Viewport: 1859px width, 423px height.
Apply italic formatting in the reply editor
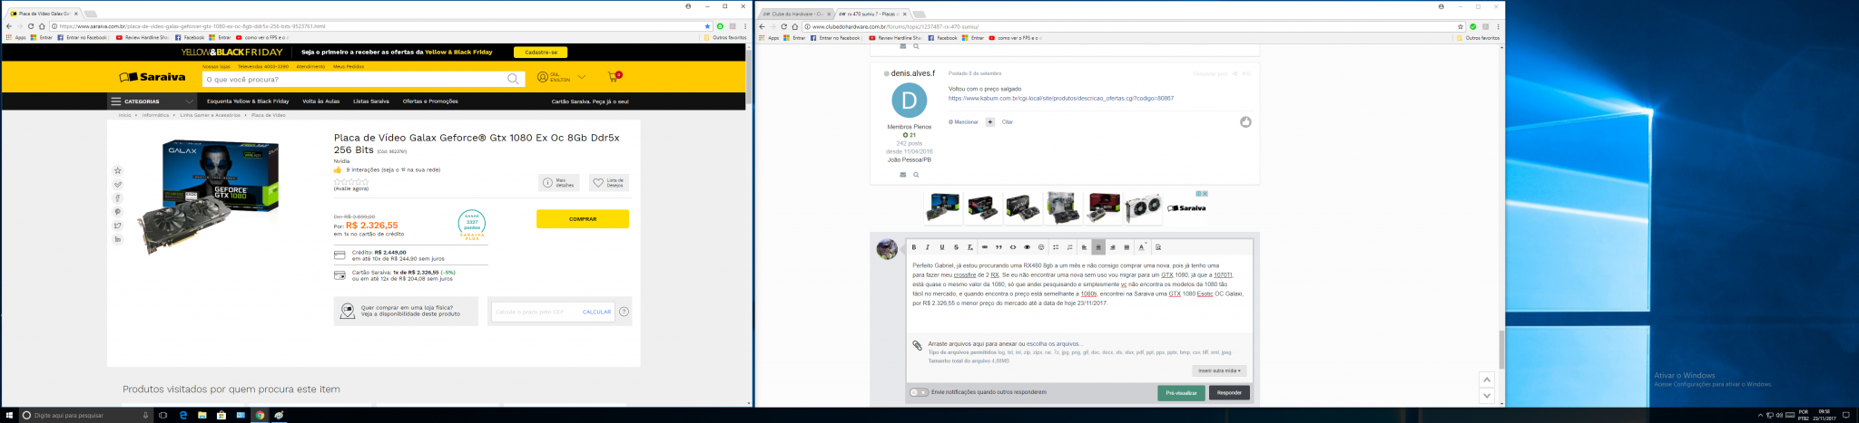[928, 247]
